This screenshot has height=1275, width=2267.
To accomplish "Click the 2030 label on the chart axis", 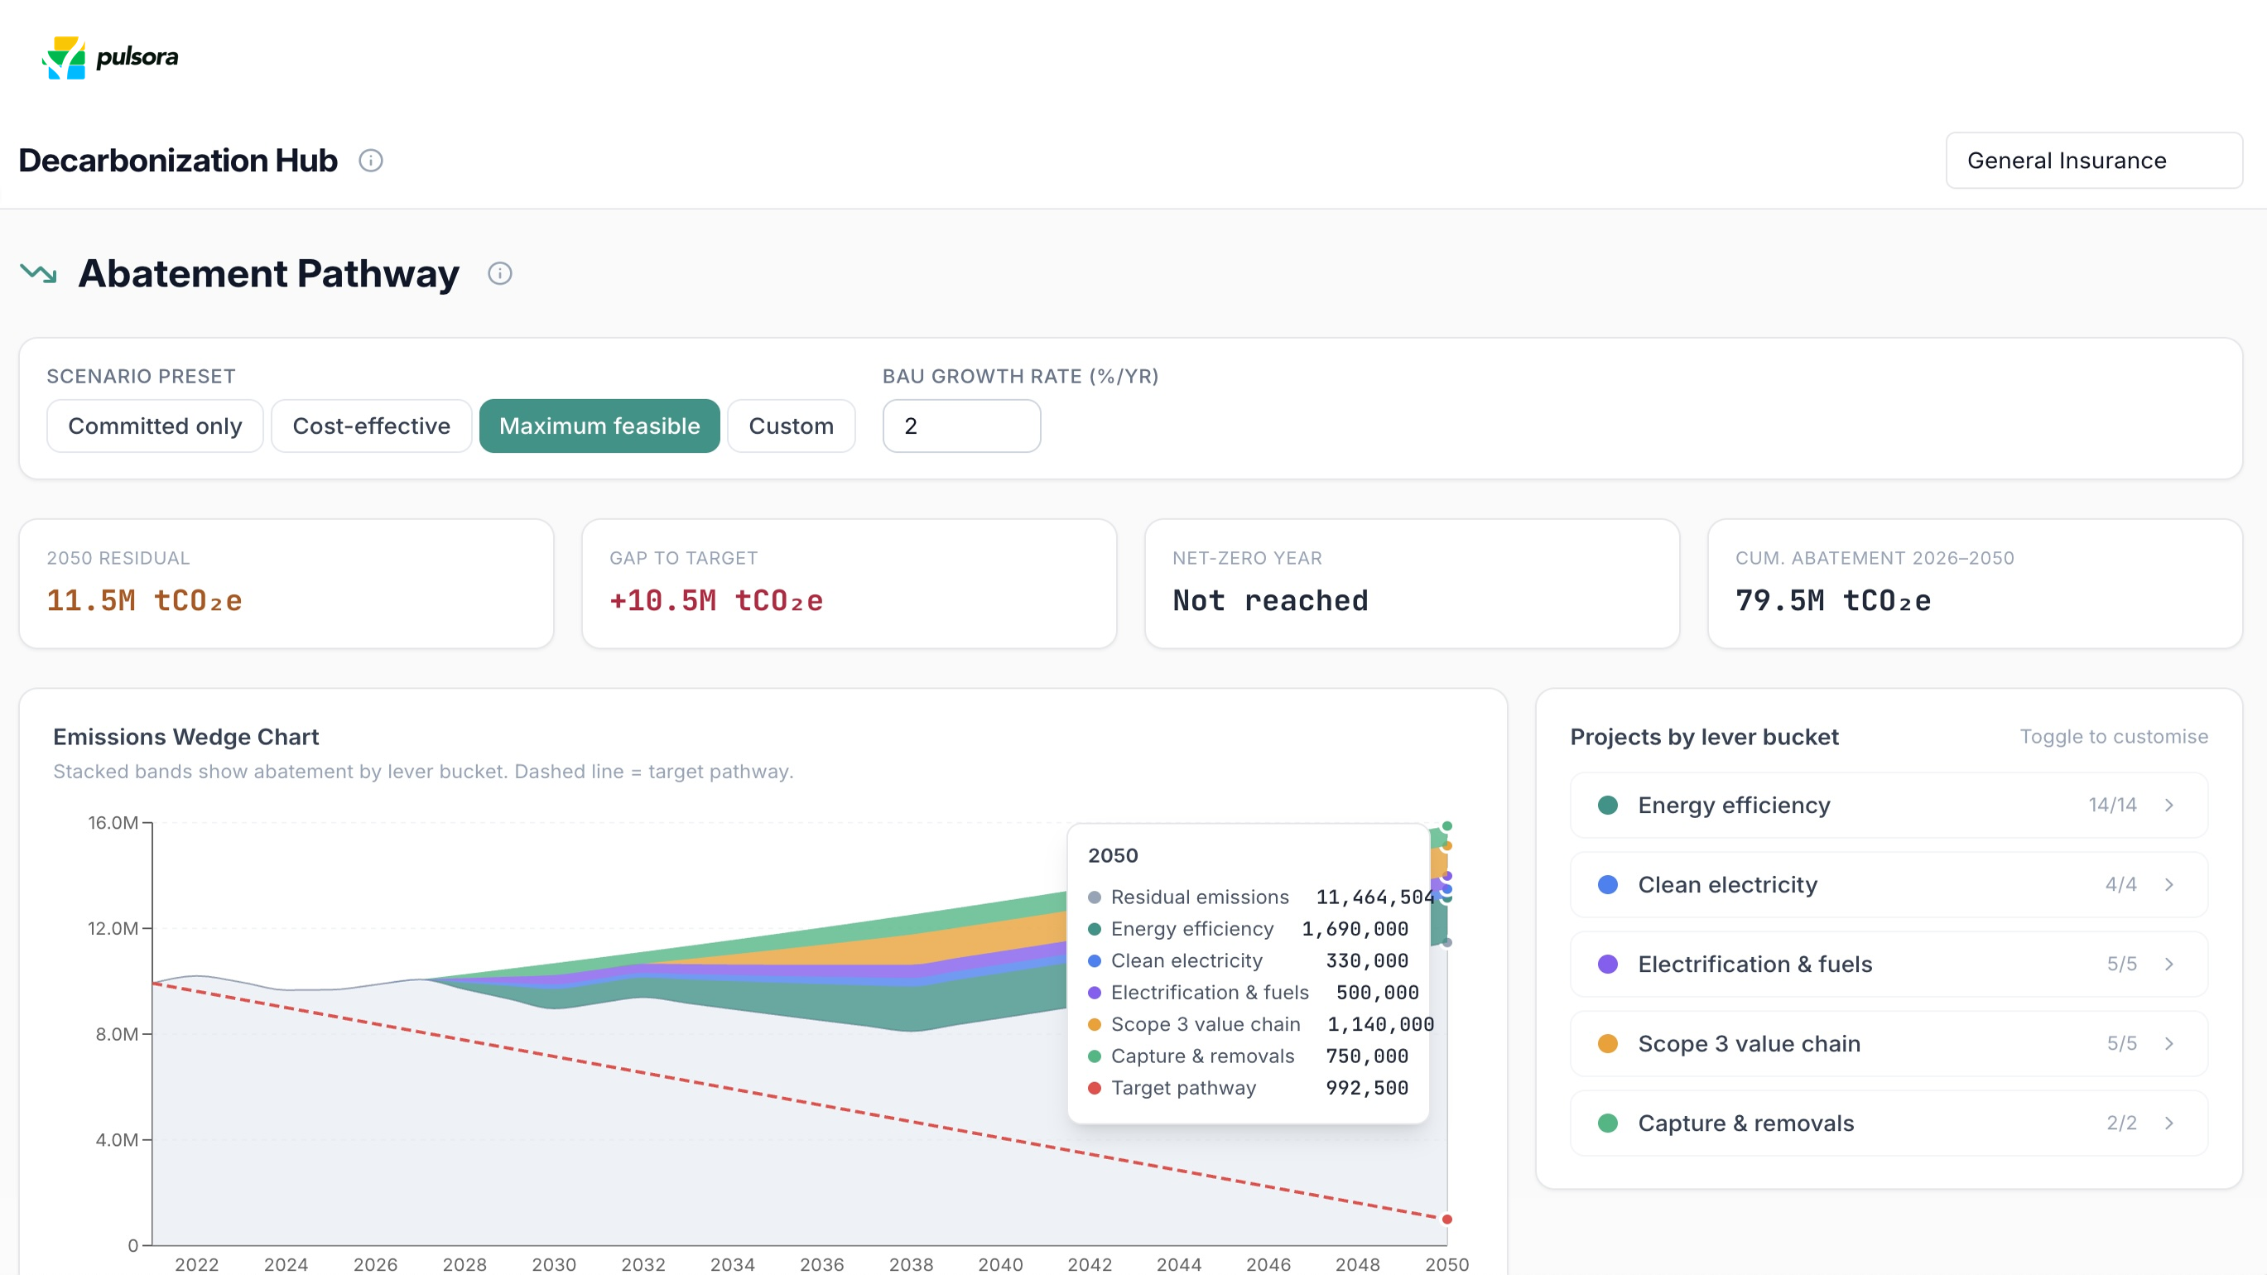I will pos(554,1264).
